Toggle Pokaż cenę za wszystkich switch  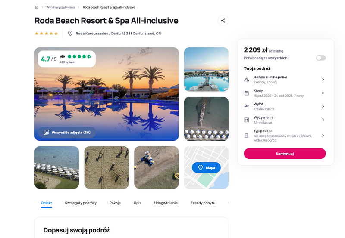point(321,58)
